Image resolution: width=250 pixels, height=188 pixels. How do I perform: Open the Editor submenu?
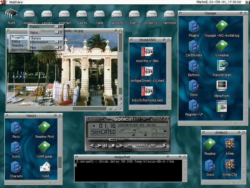(x=16, y=42)
